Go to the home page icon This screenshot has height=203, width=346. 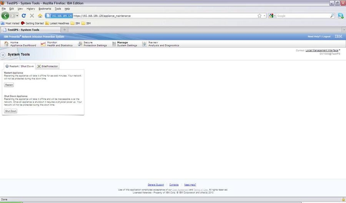[40, 16]
